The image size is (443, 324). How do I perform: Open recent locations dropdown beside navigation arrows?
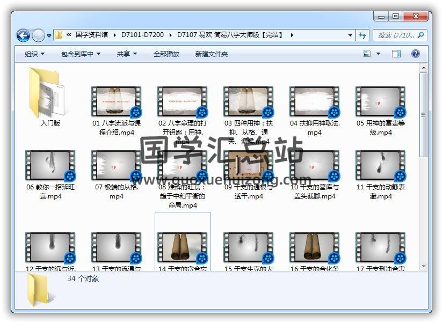pyautogui.click(x=49, y=36)
